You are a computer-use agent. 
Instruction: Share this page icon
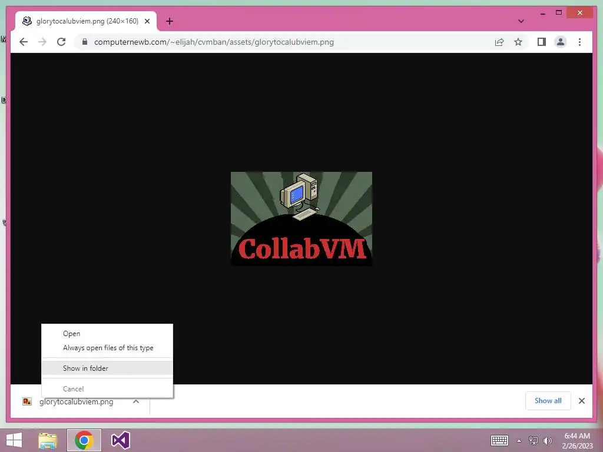click(x=499, y=42)
